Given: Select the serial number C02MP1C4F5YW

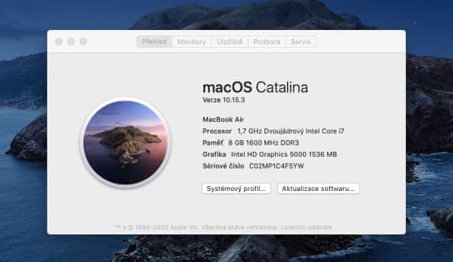Looking at the screenshot, I should coord(276,166).
